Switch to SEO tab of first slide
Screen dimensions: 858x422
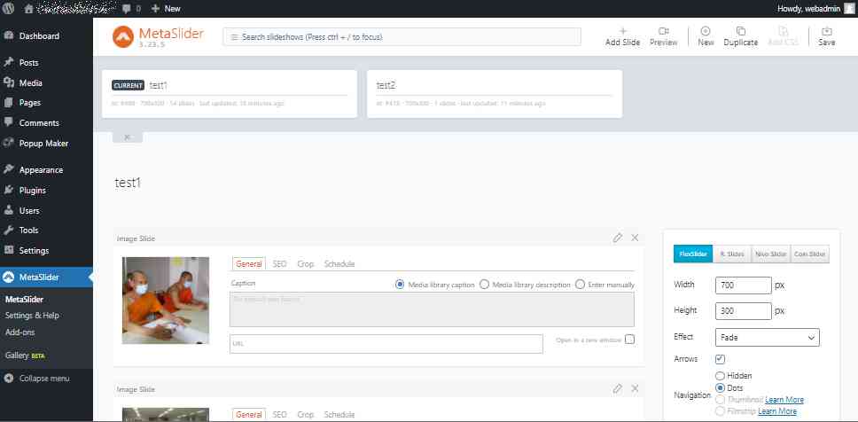279,264
